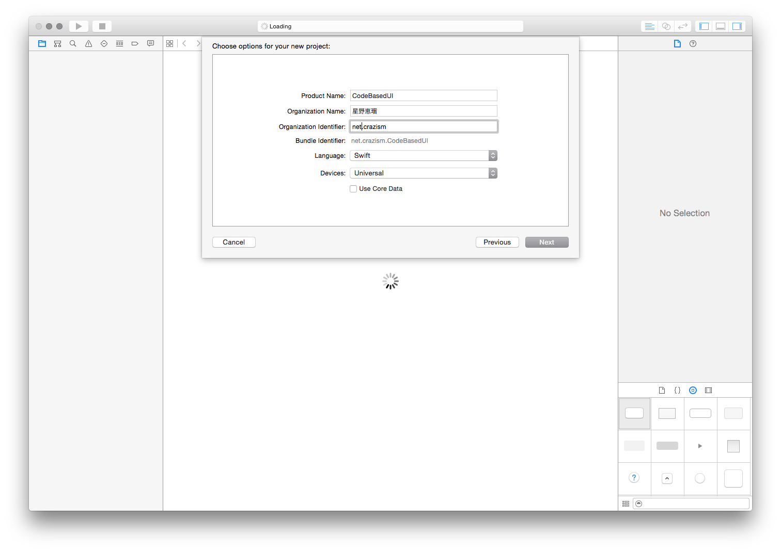Enable the Use Core Data checkbox

[x=353, y=189]
